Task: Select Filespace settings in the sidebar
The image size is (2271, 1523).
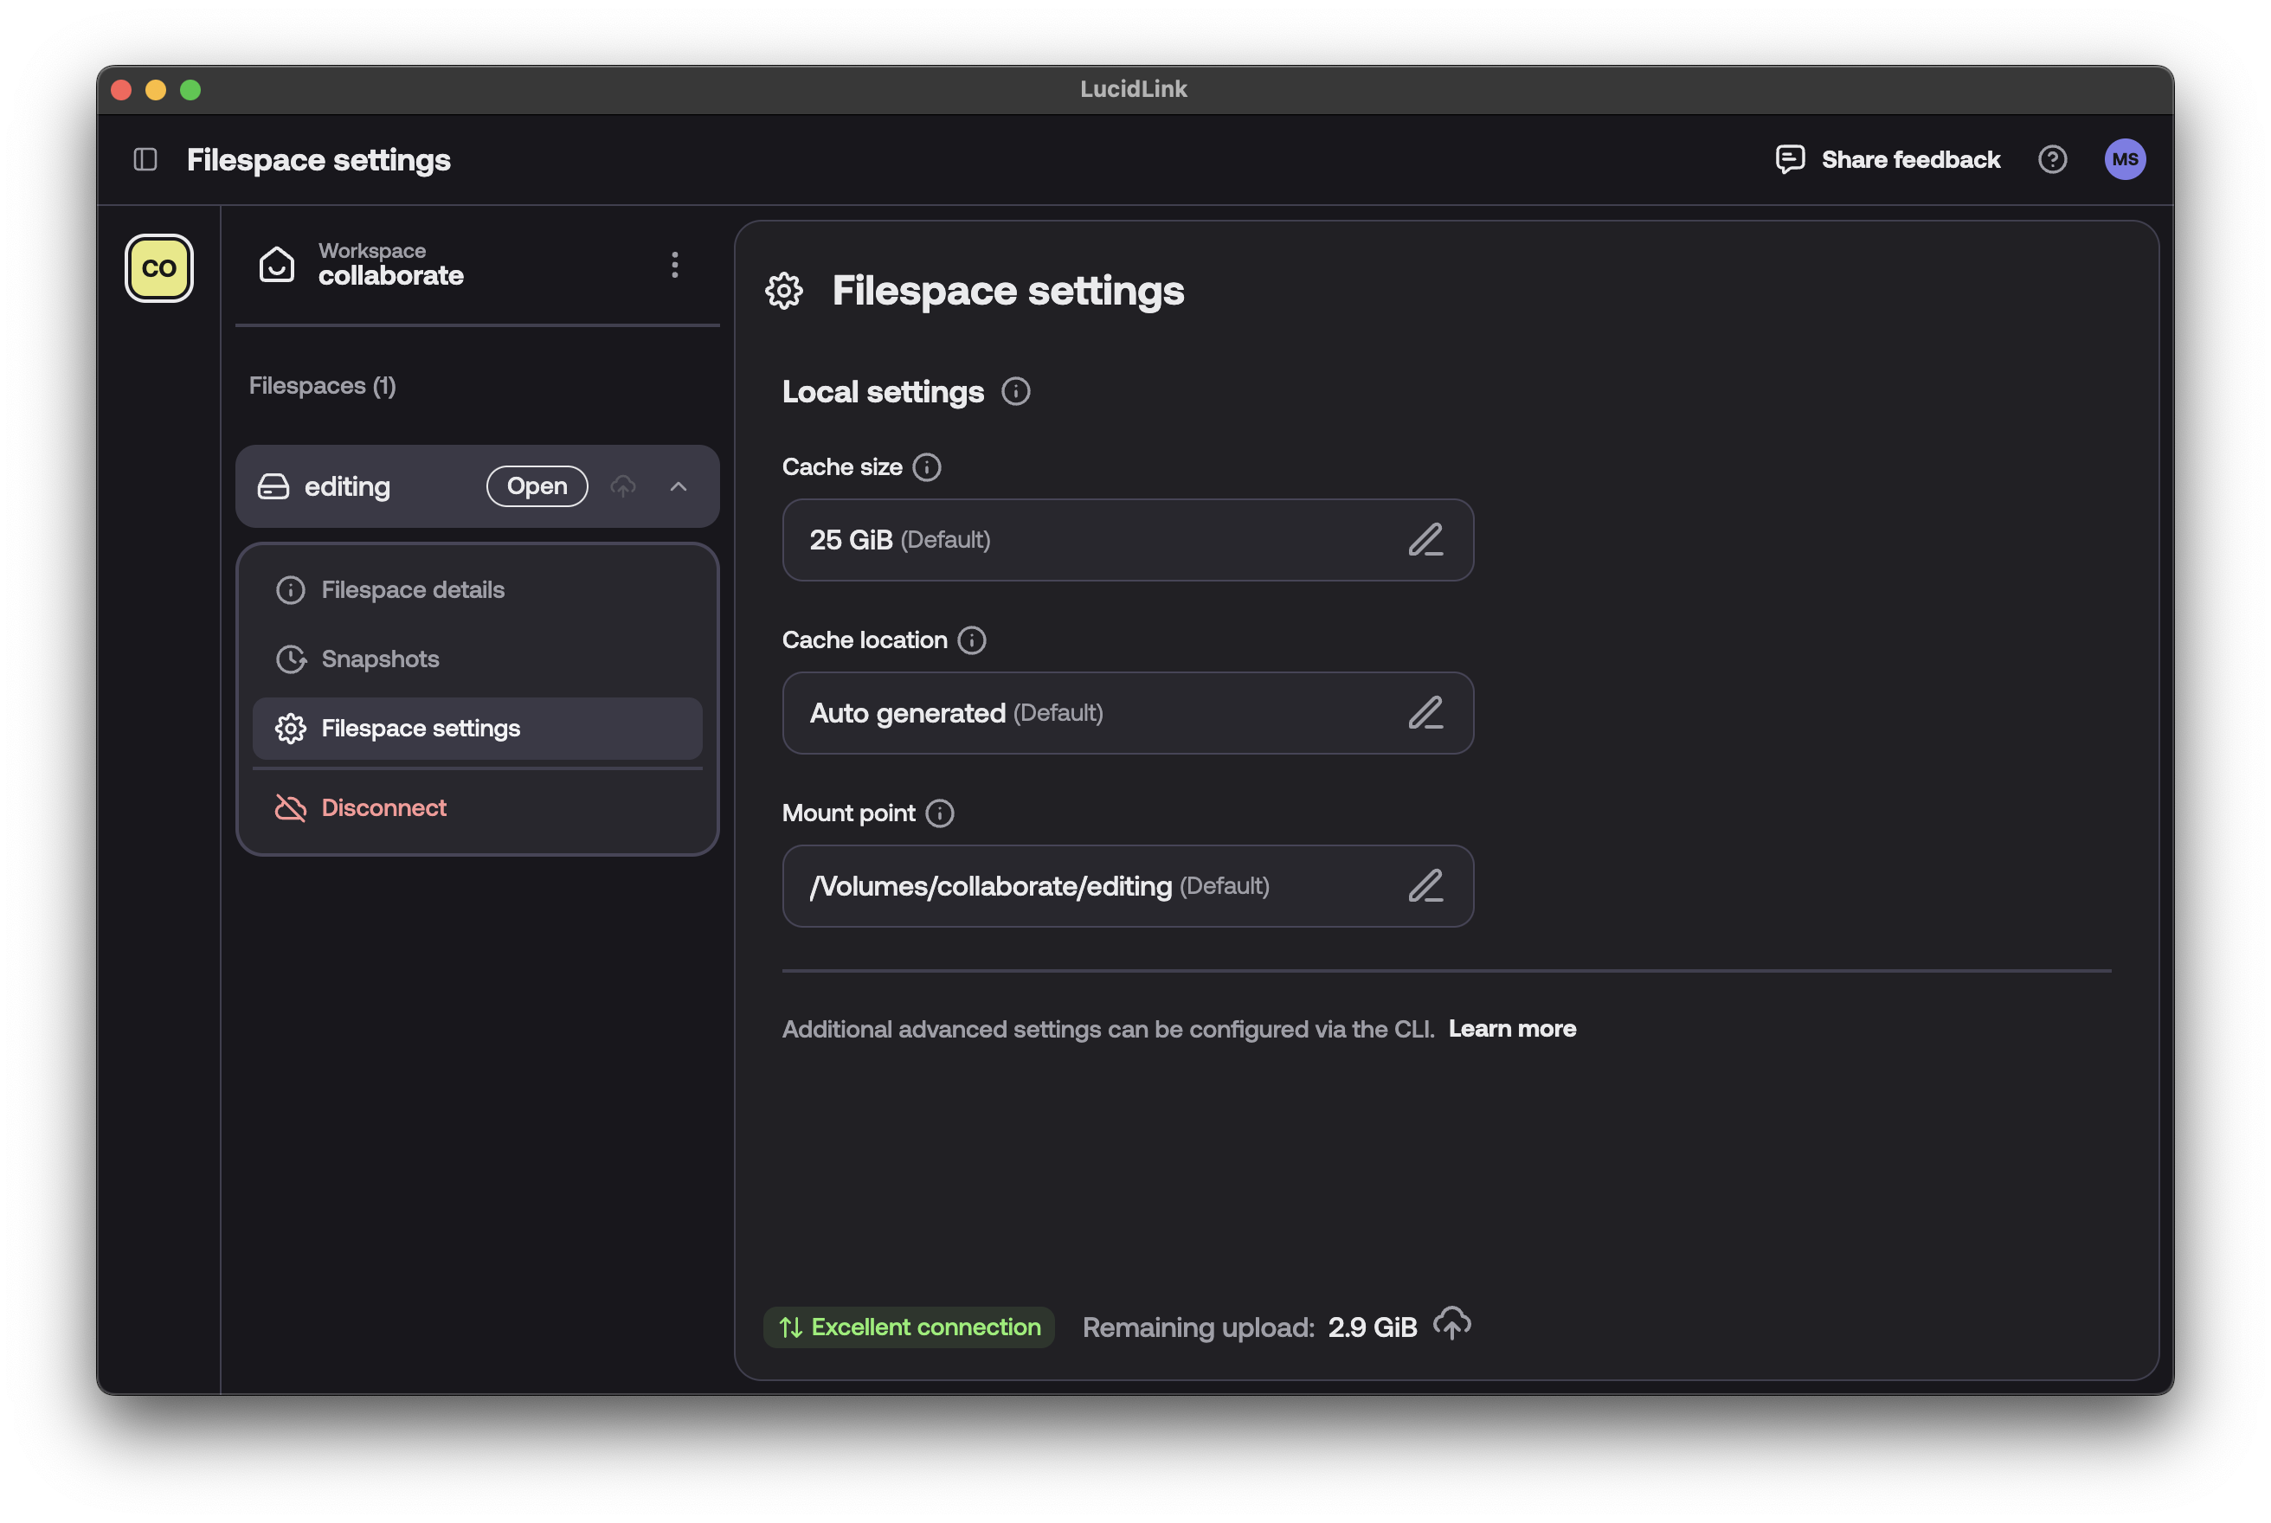Action: pyautogui.click(x=477, y=729)
